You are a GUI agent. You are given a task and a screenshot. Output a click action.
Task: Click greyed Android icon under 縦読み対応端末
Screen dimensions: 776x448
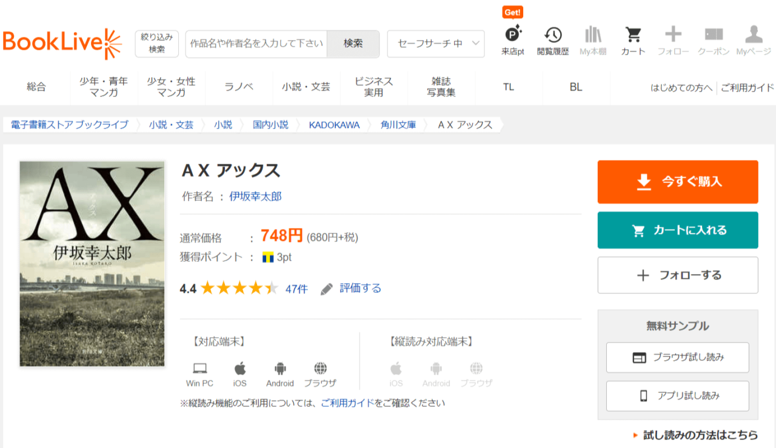coord(436,368)
